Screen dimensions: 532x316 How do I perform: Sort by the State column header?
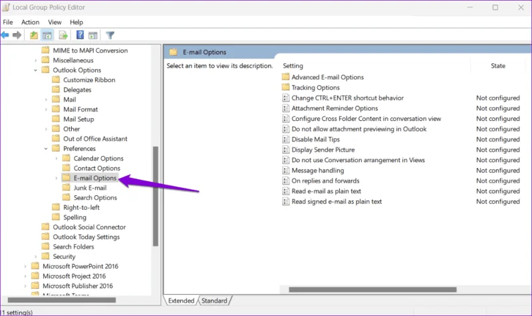coord(497,66)
